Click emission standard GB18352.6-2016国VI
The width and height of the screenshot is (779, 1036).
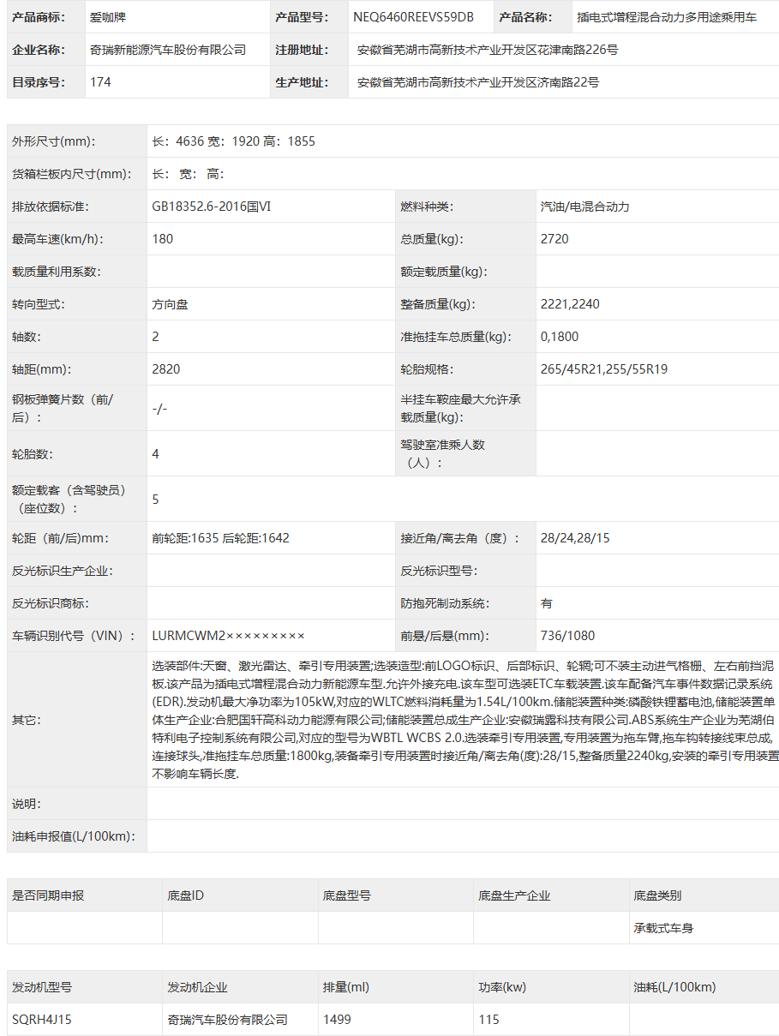pos(212,207)
